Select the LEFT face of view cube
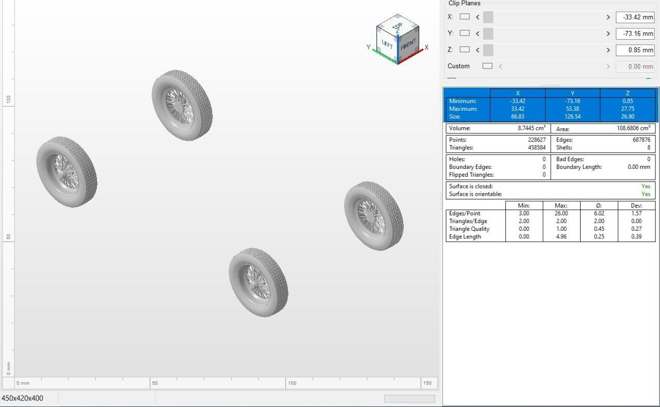This screenshot has width=660, height=407. 387,44
